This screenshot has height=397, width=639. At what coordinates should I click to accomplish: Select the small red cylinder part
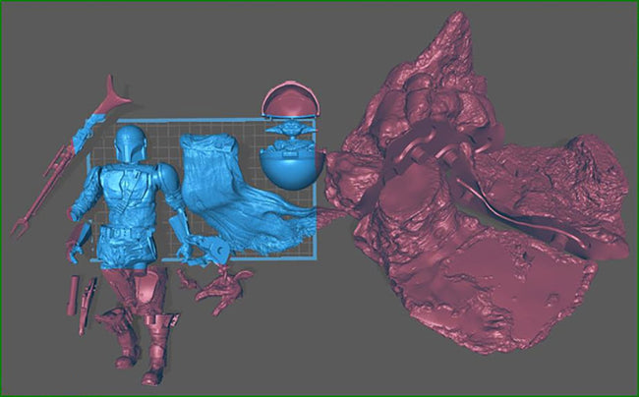tap(73, 295)
